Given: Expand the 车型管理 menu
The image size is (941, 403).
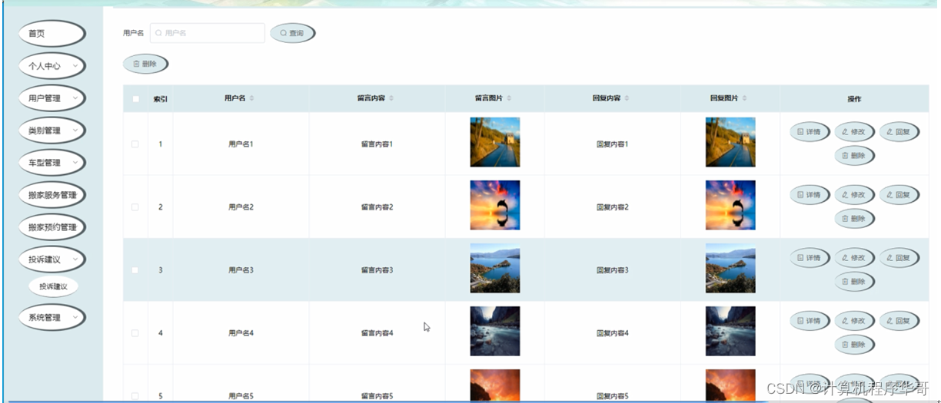Looking at the screenshot, I should click(52, 163).
